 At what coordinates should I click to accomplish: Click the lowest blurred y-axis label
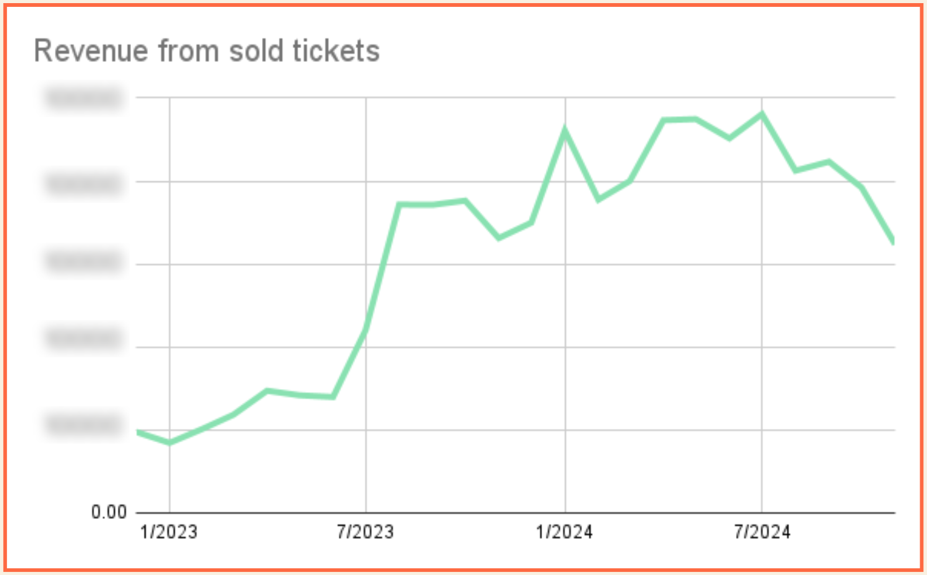coord(84,424)
